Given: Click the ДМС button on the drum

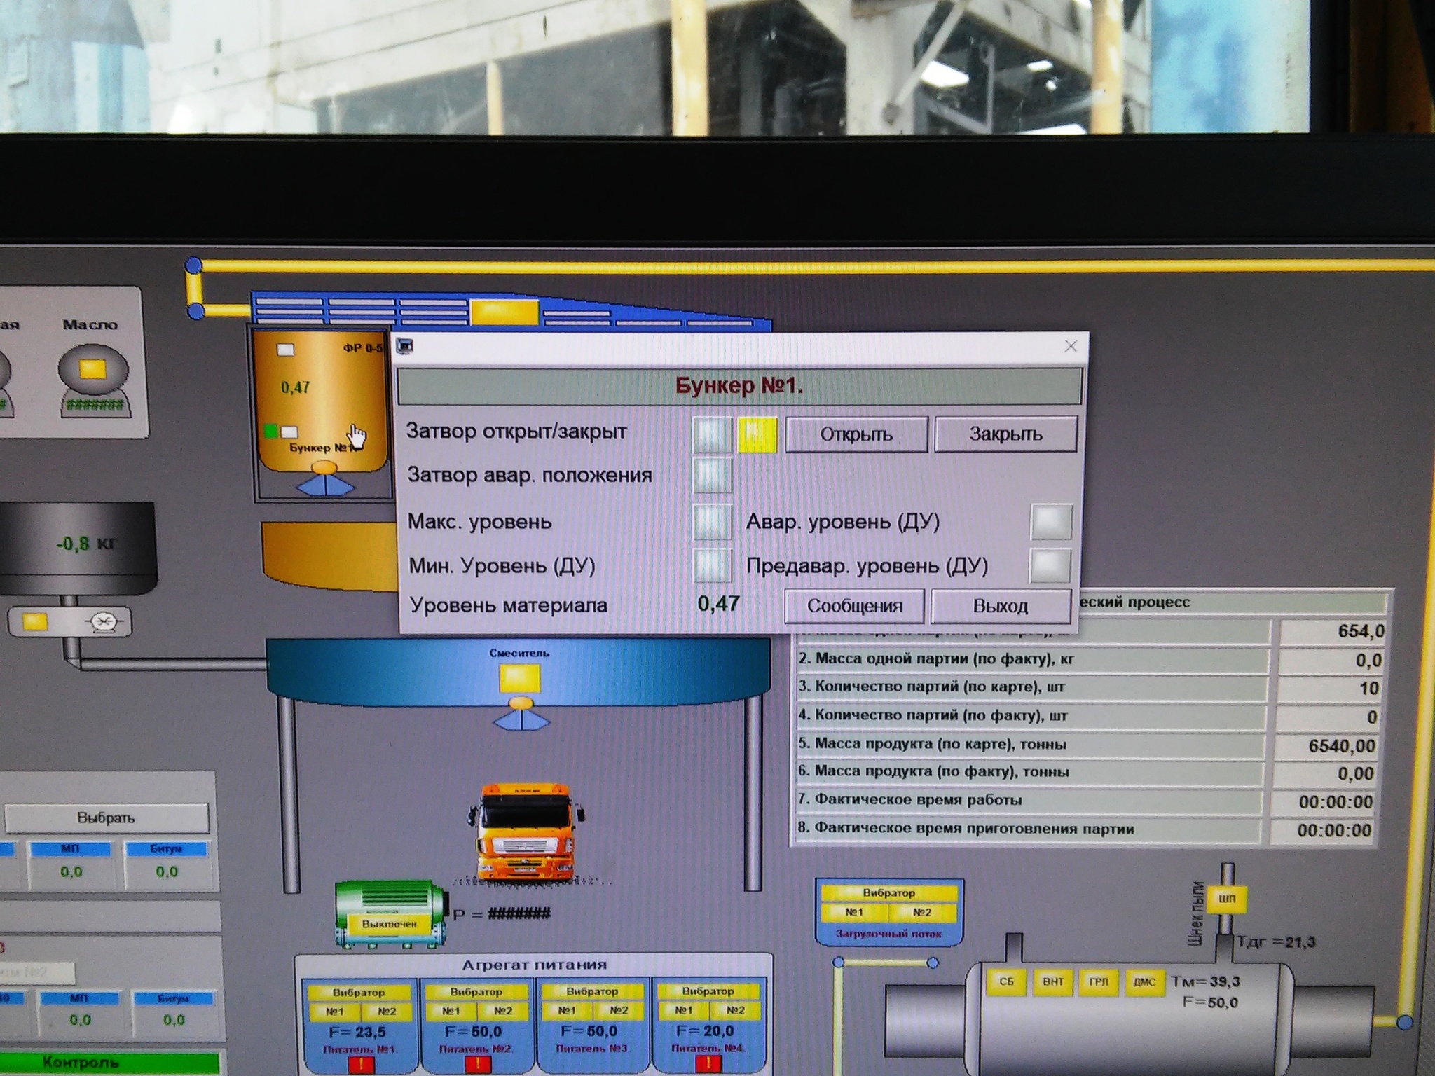Looking at the screenshot, I should pyautogui.click(x=1144, y=981).
